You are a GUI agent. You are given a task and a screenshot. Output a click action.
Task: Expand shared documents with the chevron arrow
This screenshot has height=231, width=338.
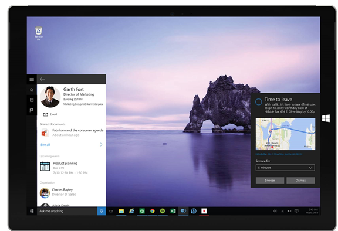101,145
